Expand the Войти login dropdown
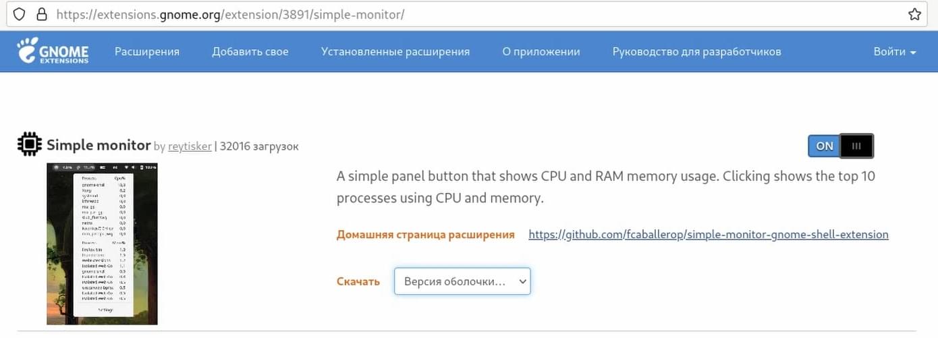 (x=895, y=51)
